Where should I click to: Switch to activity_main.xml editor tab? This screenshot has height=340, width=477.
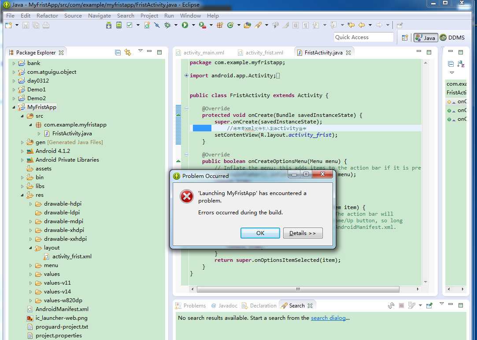[x=200, y=53]
